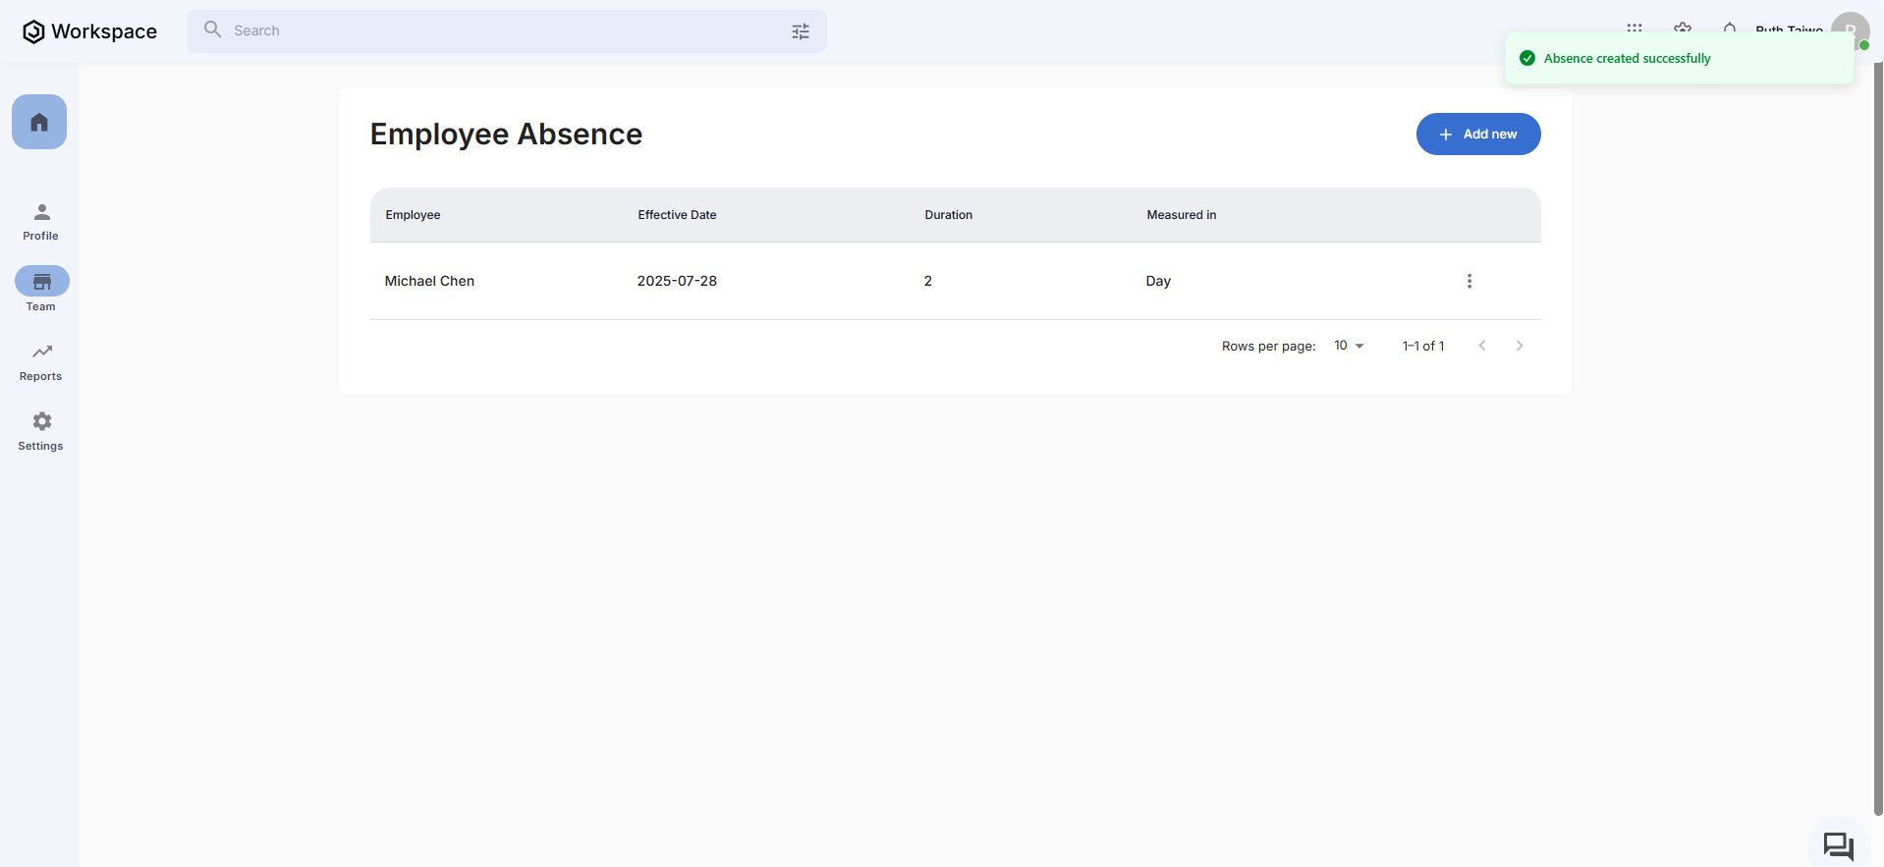The width and height of the screenshot is (1884, 867).
Task: Open Settings from the left sidebar
Action: pyautogui.click(x=41, y=431)
